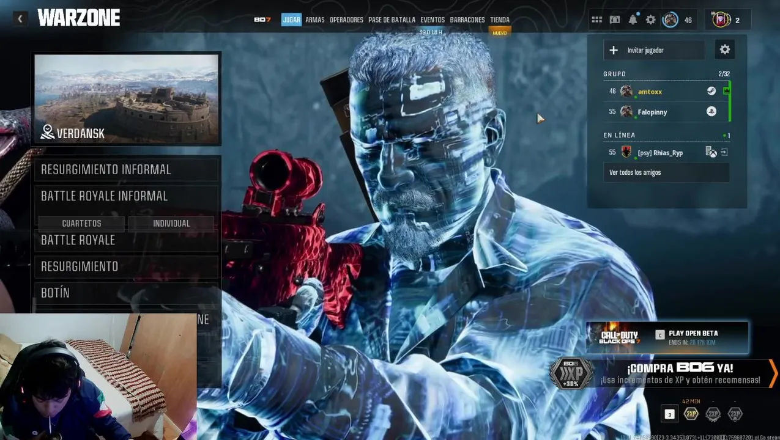Click the 2/32 group count
This screenshot has height=440, width=780.
[724, 74]
